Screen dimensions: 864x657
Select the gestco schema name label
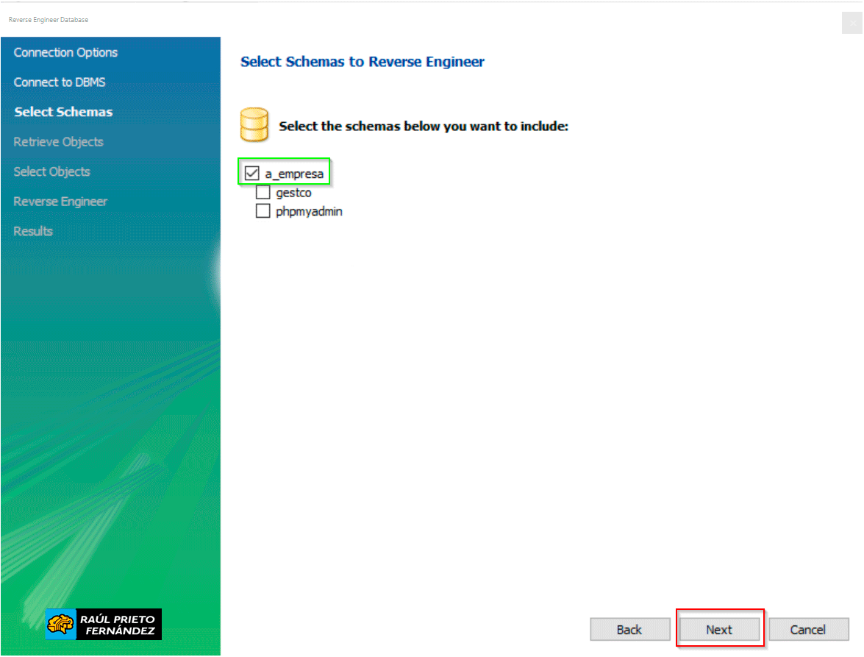coord(293,193)
